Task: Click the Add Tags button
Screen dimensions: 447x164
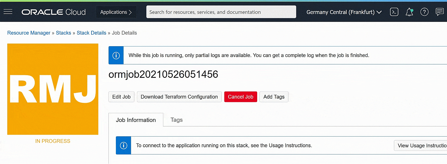Action: coord(274,97)
